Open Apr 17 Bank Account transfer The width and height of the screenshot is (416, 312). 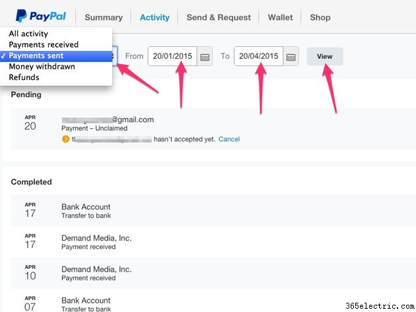pos(213,211)
